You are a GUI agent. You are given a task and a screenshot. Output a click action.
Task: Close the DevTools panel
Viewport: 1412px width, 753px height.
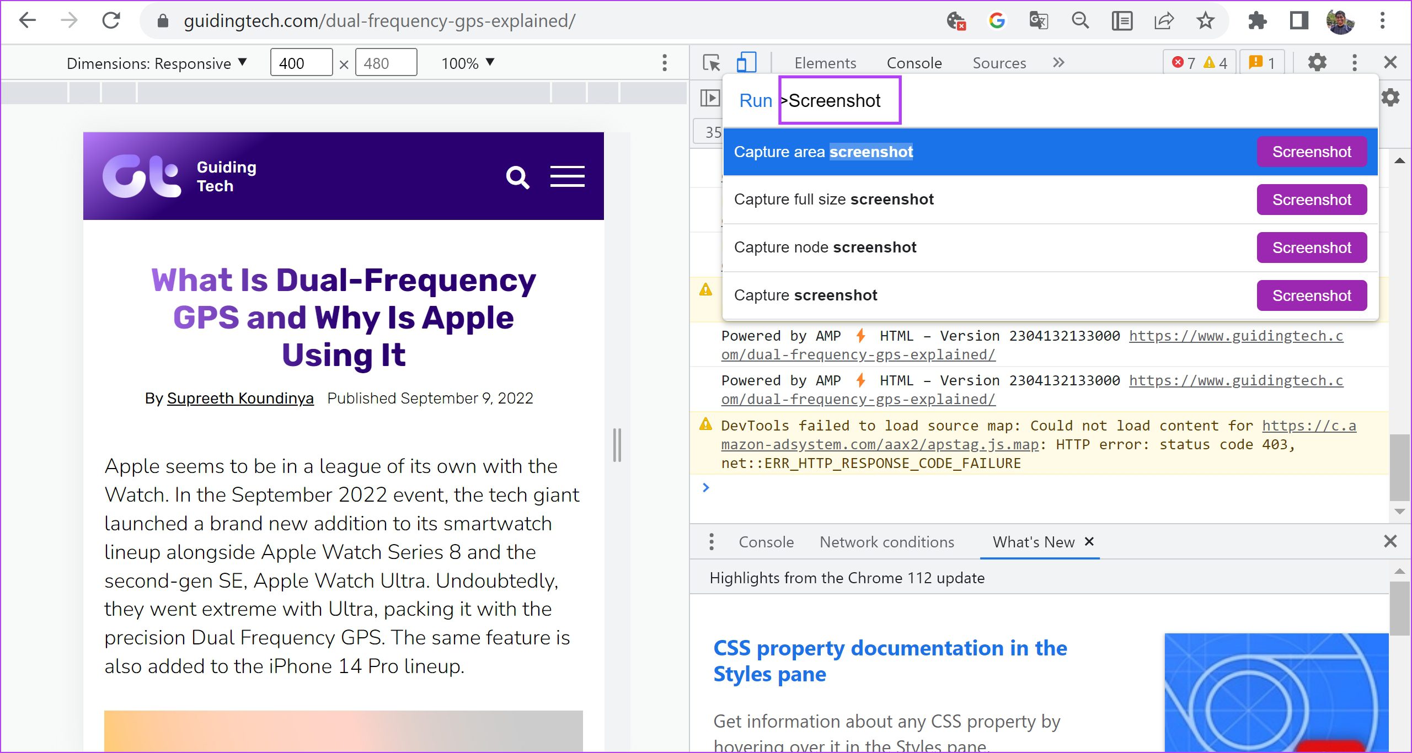click(1390, 62)
